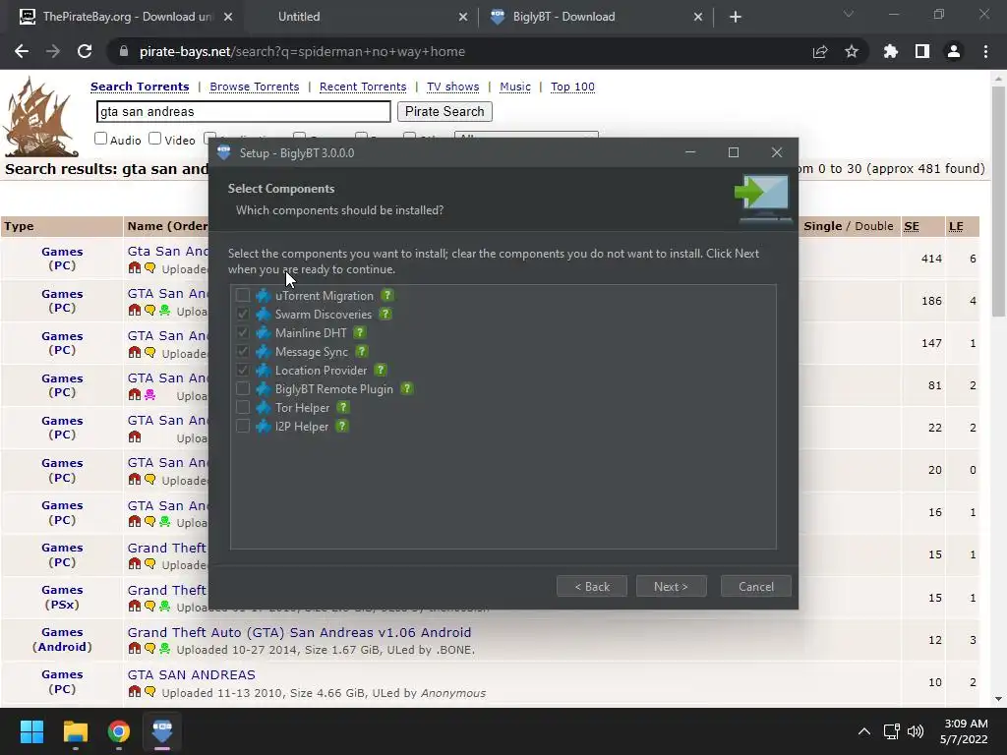Click the Search Torrents link
Viewport: 1007px width, 755px height.
click(140, 87)
